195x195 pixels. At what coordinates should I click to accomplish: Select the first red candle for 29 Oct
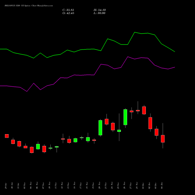pyautogui.click(x=7, y=136)
